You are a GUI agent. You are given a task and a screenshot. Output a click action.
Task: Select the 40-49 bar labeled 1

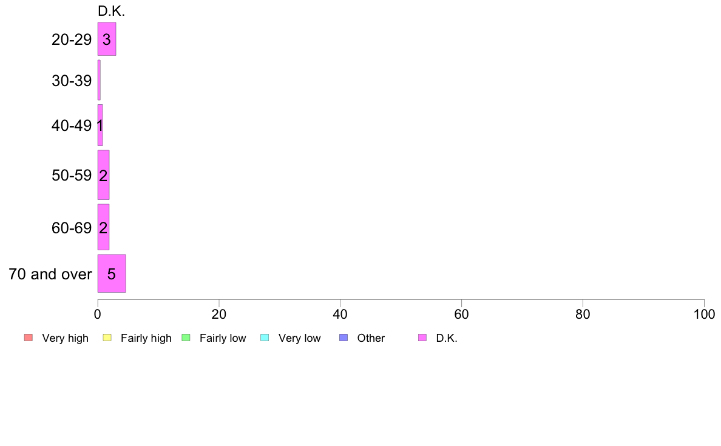[100, 125]
